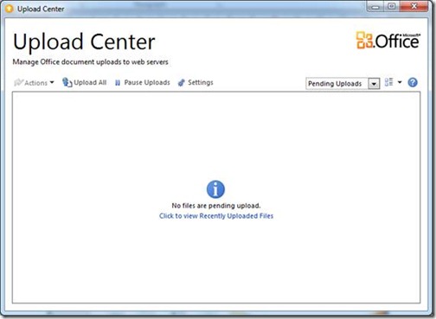Click the view options list icon
The height and width of the screenshot is (319, 436).
[x=388, y=82]
